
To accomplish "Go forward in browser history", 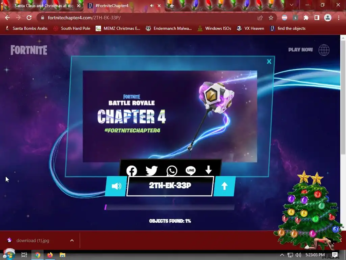I will pyautogui.click(x=18, y=18).
